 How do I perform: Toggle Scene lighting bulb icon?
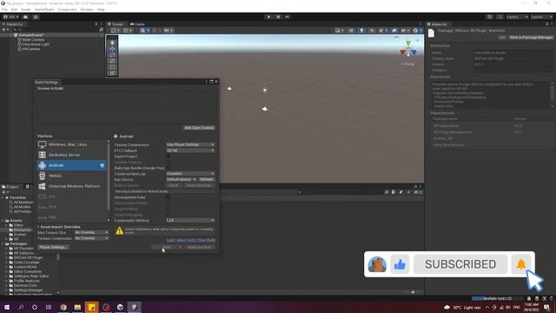tap(361, 30)
